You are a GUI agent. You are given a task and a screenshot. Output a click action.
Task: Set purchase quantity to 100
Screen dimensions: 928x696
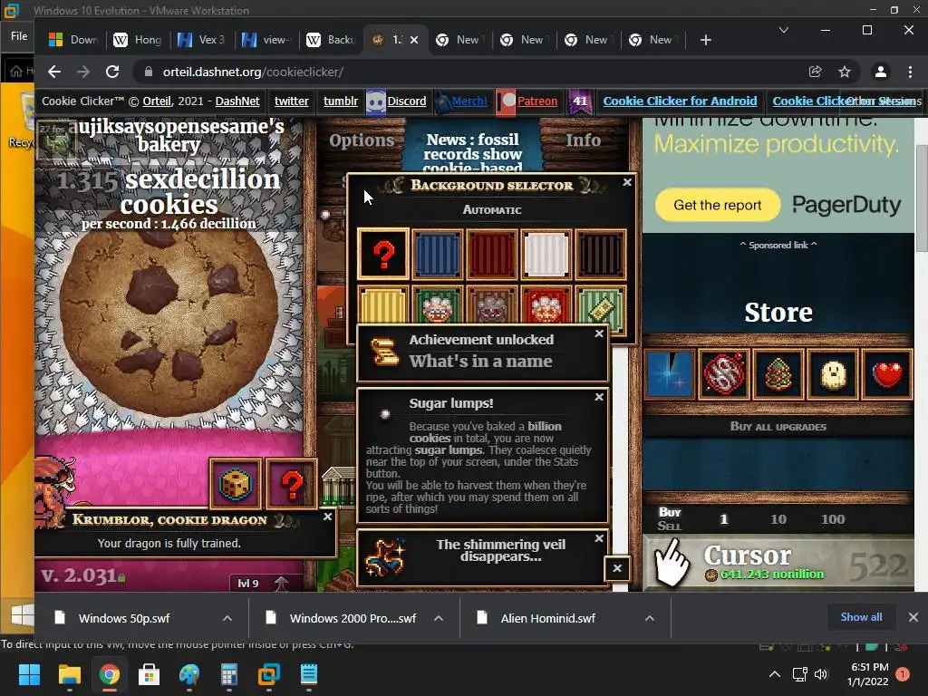click(x=833, y=519)
